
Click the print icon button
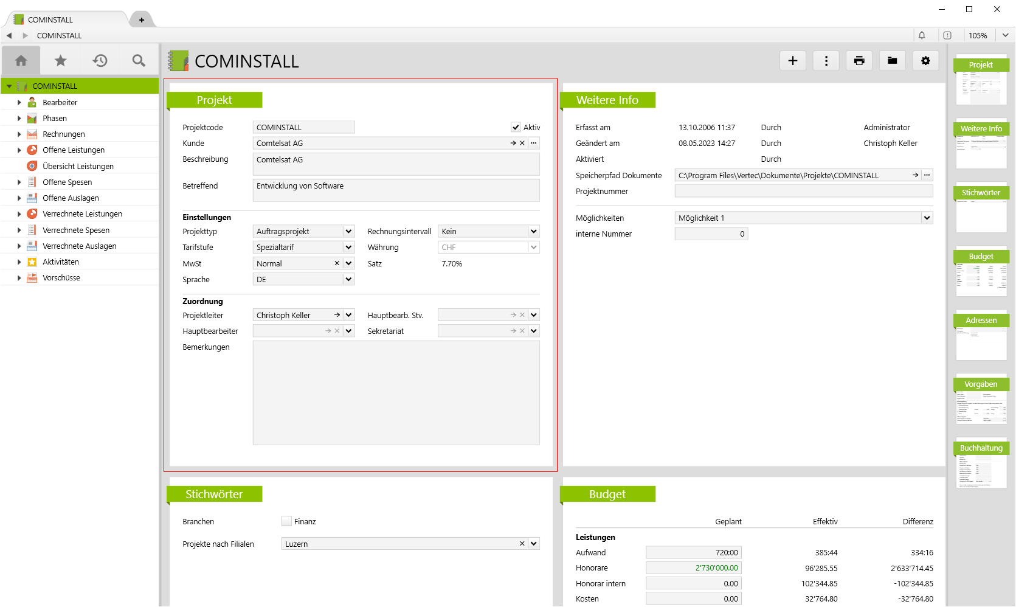(859, 61)
